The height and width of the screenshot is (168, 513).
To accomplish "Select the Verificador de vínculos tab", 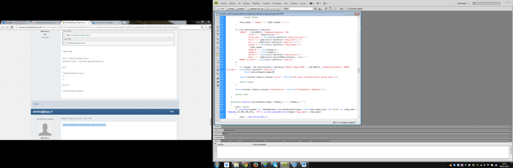I will pyautogui.click(x=275, y=141).
